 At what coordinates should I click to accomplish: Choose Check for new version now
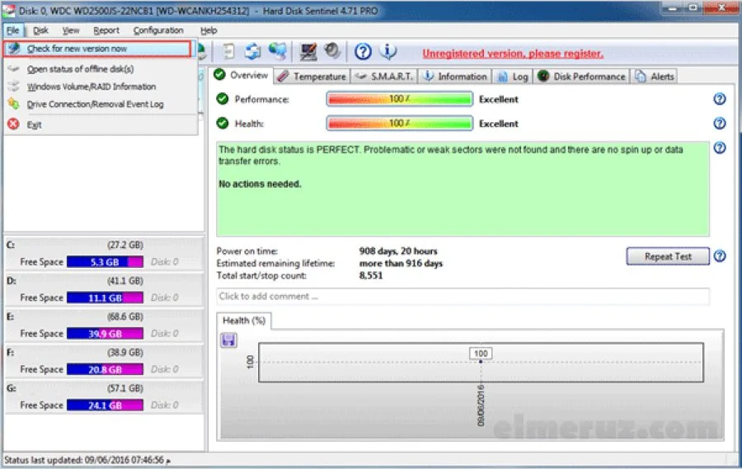77,49
